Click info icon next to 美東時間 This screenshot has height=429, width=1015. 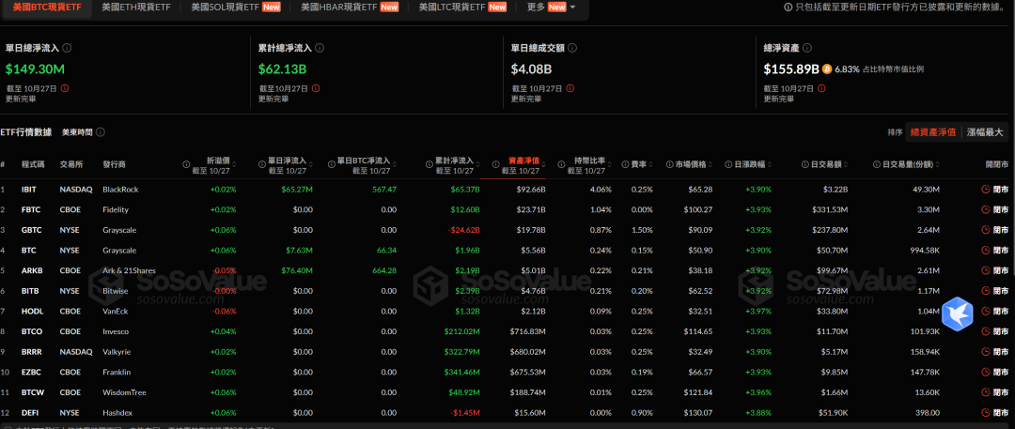click(101, 132)
